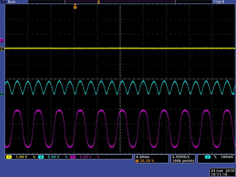
Task: Click the 2.00 V channel 3 scale
Action: 86,157
